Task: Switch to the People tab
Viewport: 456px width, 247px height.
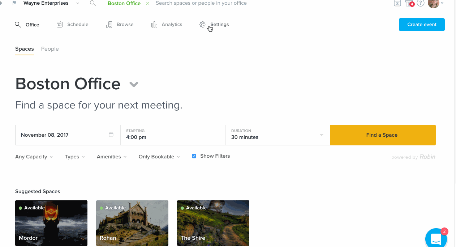Action: coord(50,49)
